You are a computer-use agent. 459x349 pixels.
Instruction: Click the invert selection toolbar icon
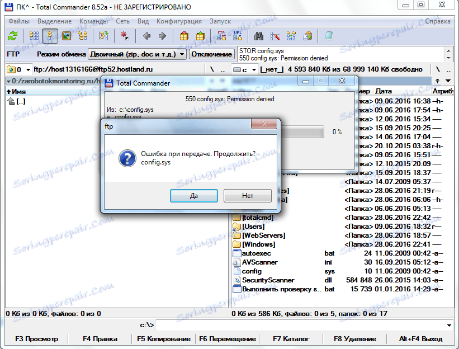(103, 36)
